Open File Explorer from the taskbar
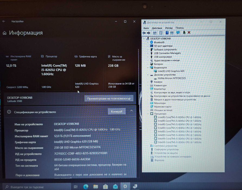This screenshot has height=190, width=242. tap(96, 187)
